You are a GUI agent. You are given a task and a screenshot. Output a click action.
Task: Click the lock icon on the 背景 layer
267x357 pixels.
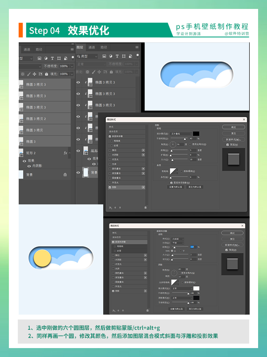click(65, 174)
